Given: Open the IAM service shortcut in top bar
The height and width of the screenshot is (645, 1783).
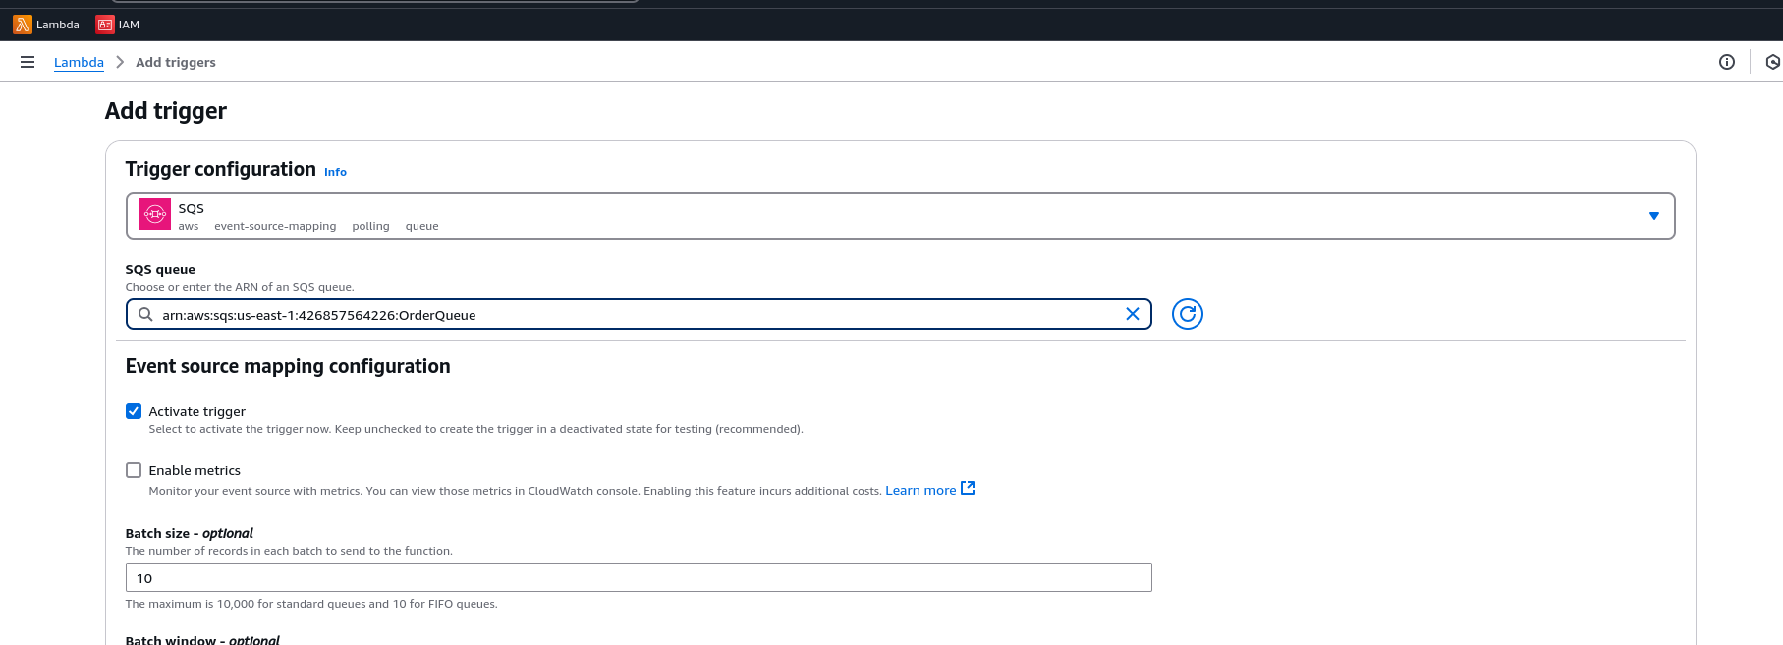Looking at the screenshot, I should 118,25.
